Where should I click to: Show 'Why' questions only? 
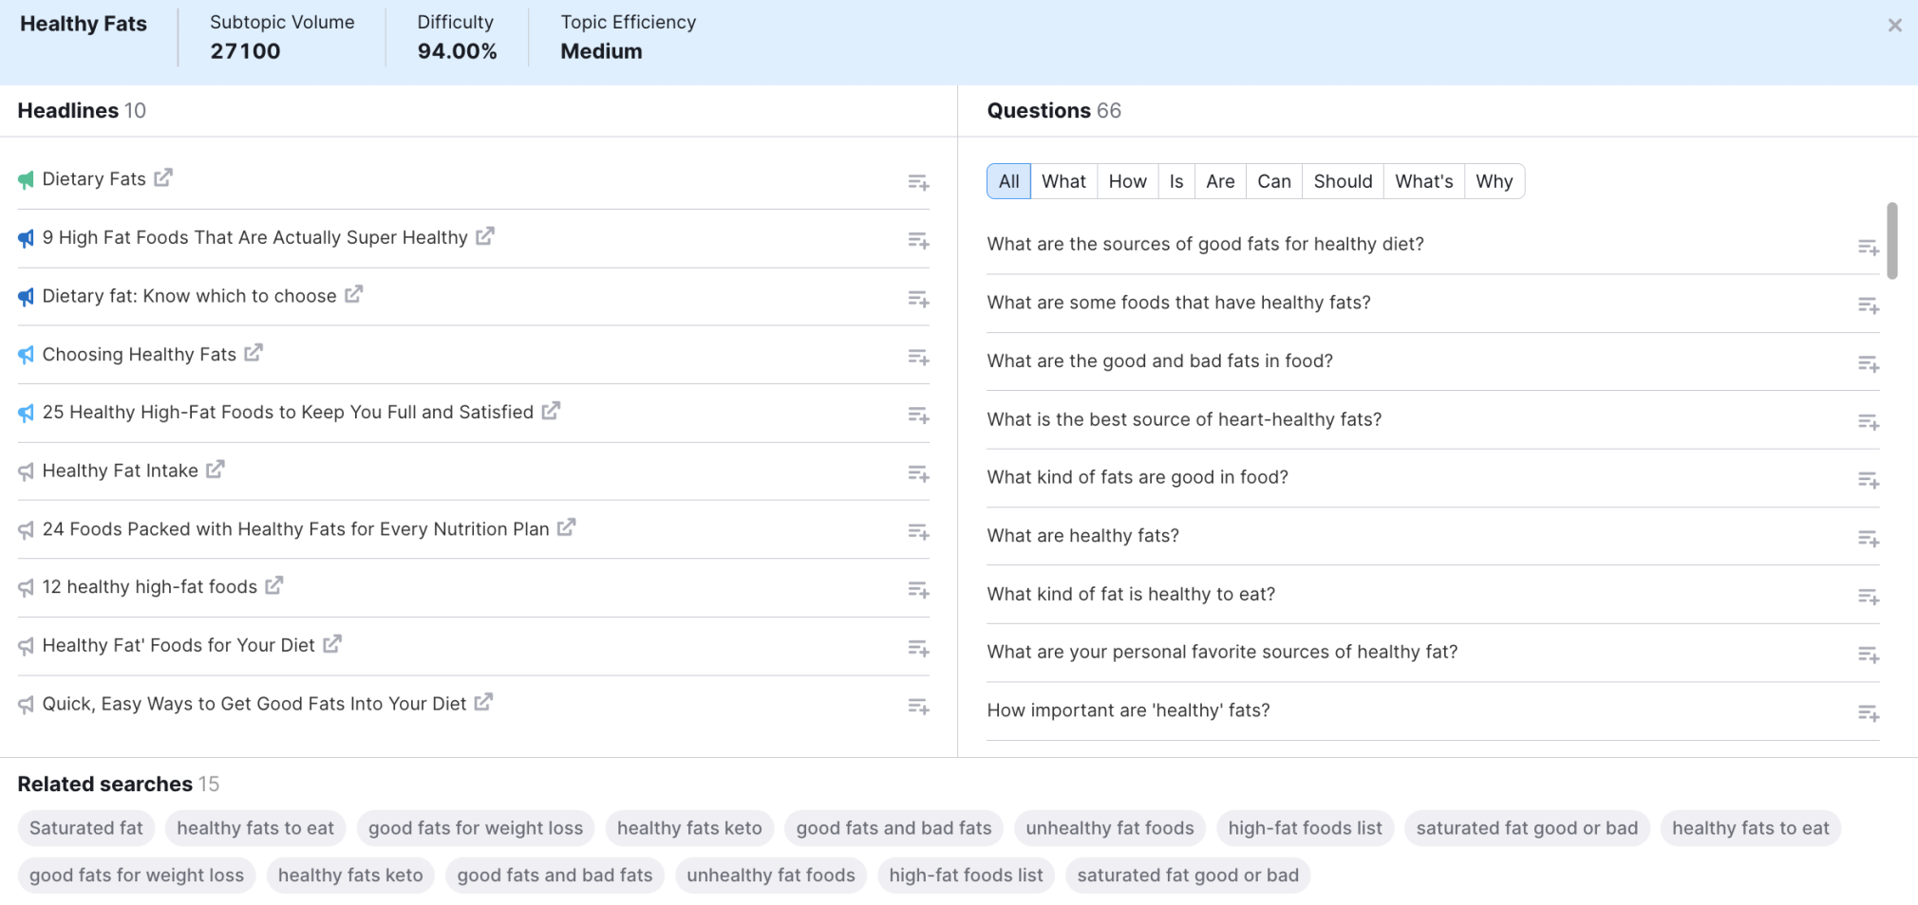click(x=1494, y=181)
